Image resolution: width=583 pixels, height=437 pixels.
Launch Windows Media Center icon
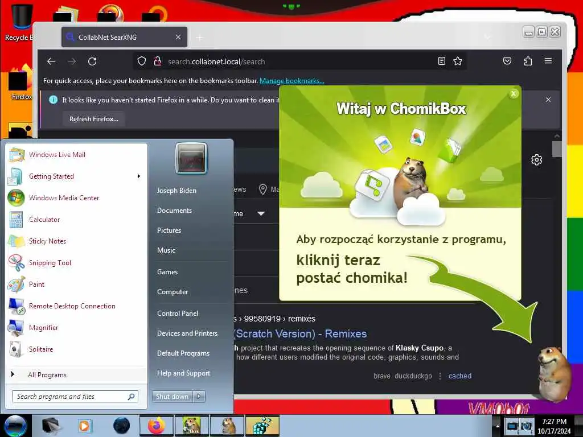click(17, 197)
